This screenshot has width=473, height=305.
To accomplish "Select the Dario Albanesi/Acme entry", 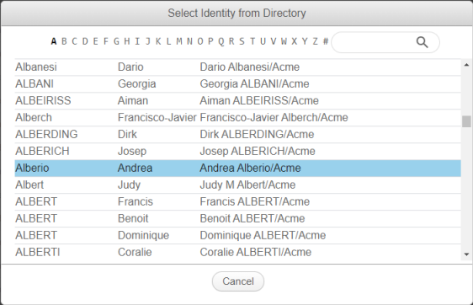I will (237, 67).
